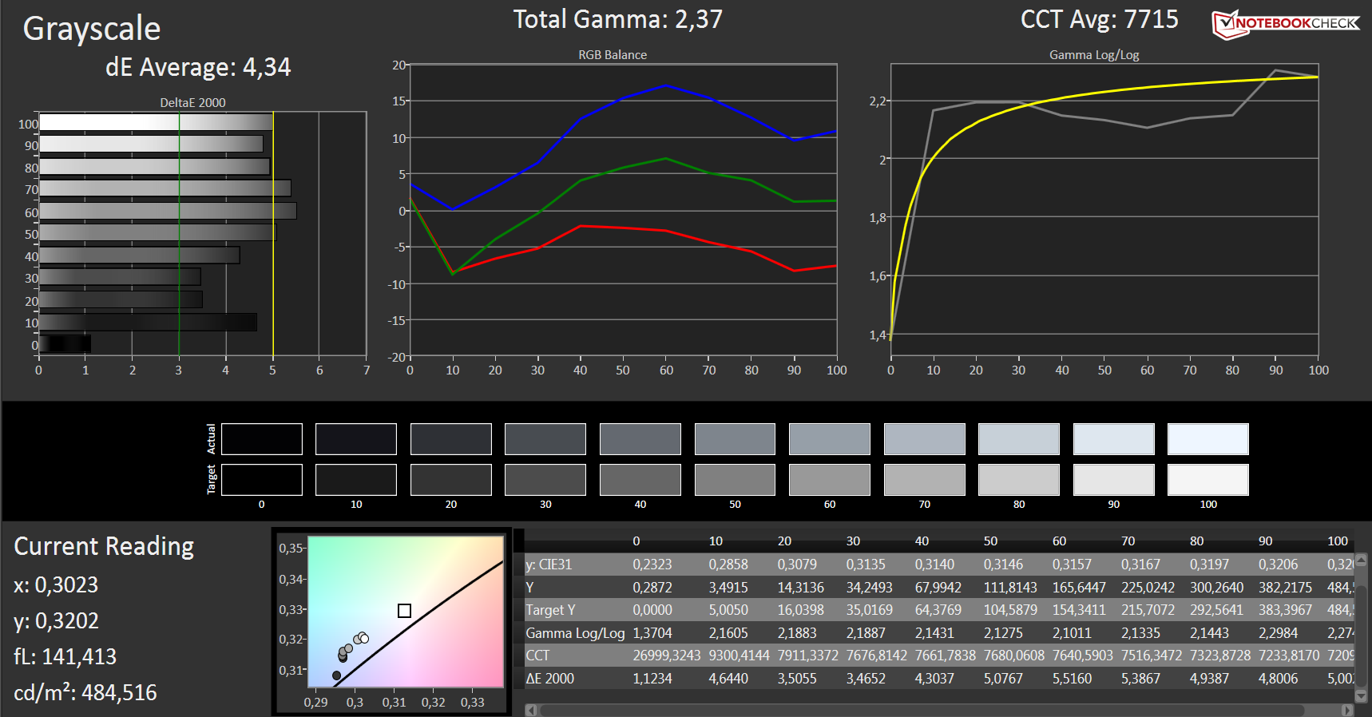Select the Actual swatch for level 0
Viewport: 1372px width, 717px height.
tap(262, 439)
